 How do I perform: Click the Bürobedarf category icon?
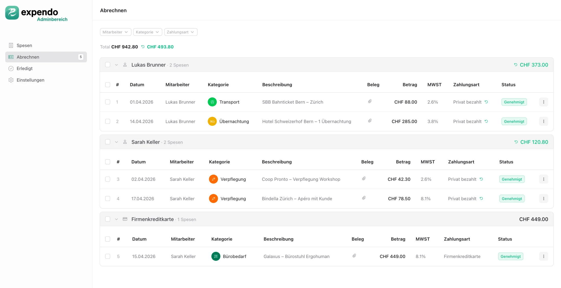tap(216, 256)
